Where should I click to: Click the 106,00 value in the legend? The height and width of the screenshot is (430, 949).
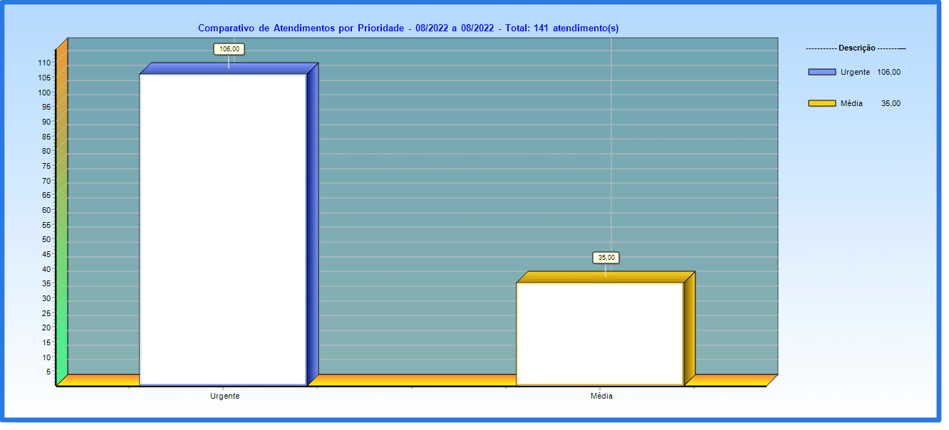point(888,72)
